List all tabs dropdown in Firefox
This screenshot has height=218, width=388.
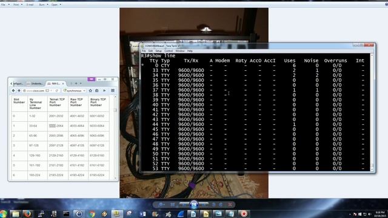81,84
